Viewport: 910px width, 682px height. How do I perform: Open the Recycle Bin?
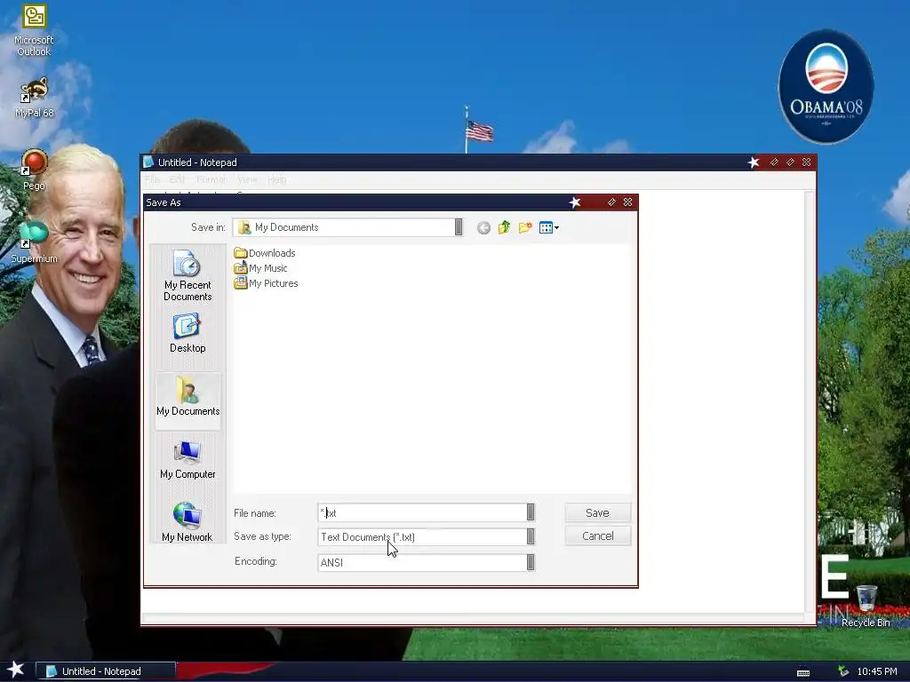[x=866, y=606]
